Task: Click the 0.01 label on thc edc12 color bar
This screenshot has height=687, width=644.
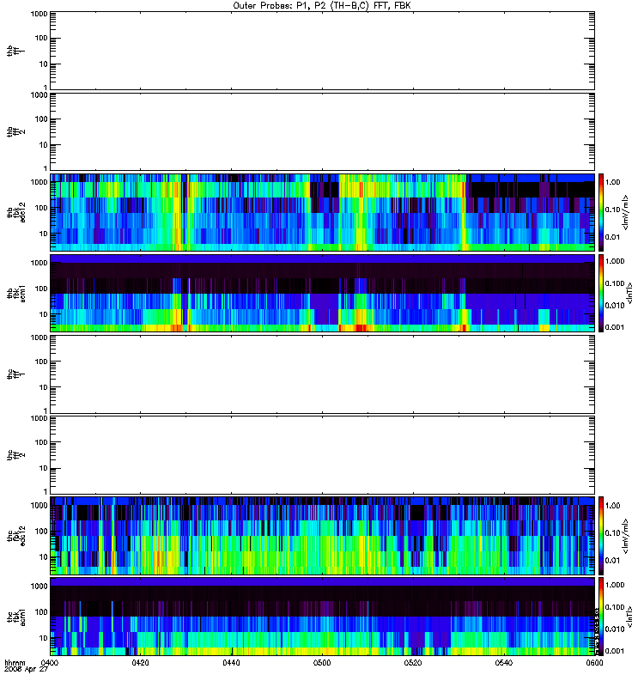Action: [612, 561]
